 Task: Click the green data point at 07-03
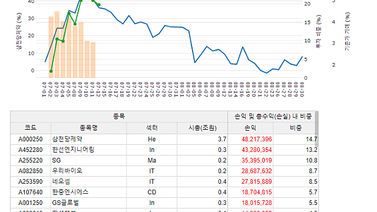(x=57, y=39)
